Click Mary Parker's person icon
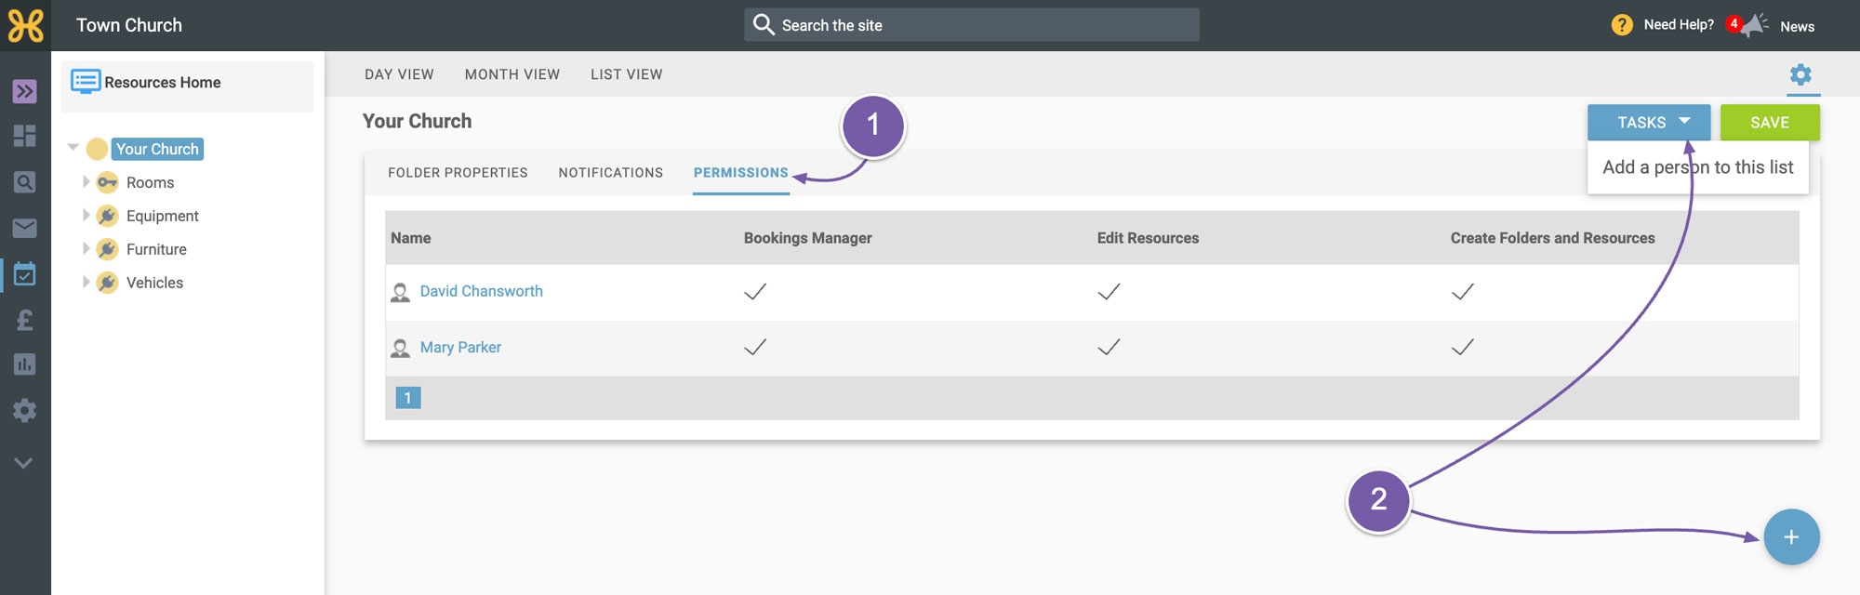 pos(401,349)
